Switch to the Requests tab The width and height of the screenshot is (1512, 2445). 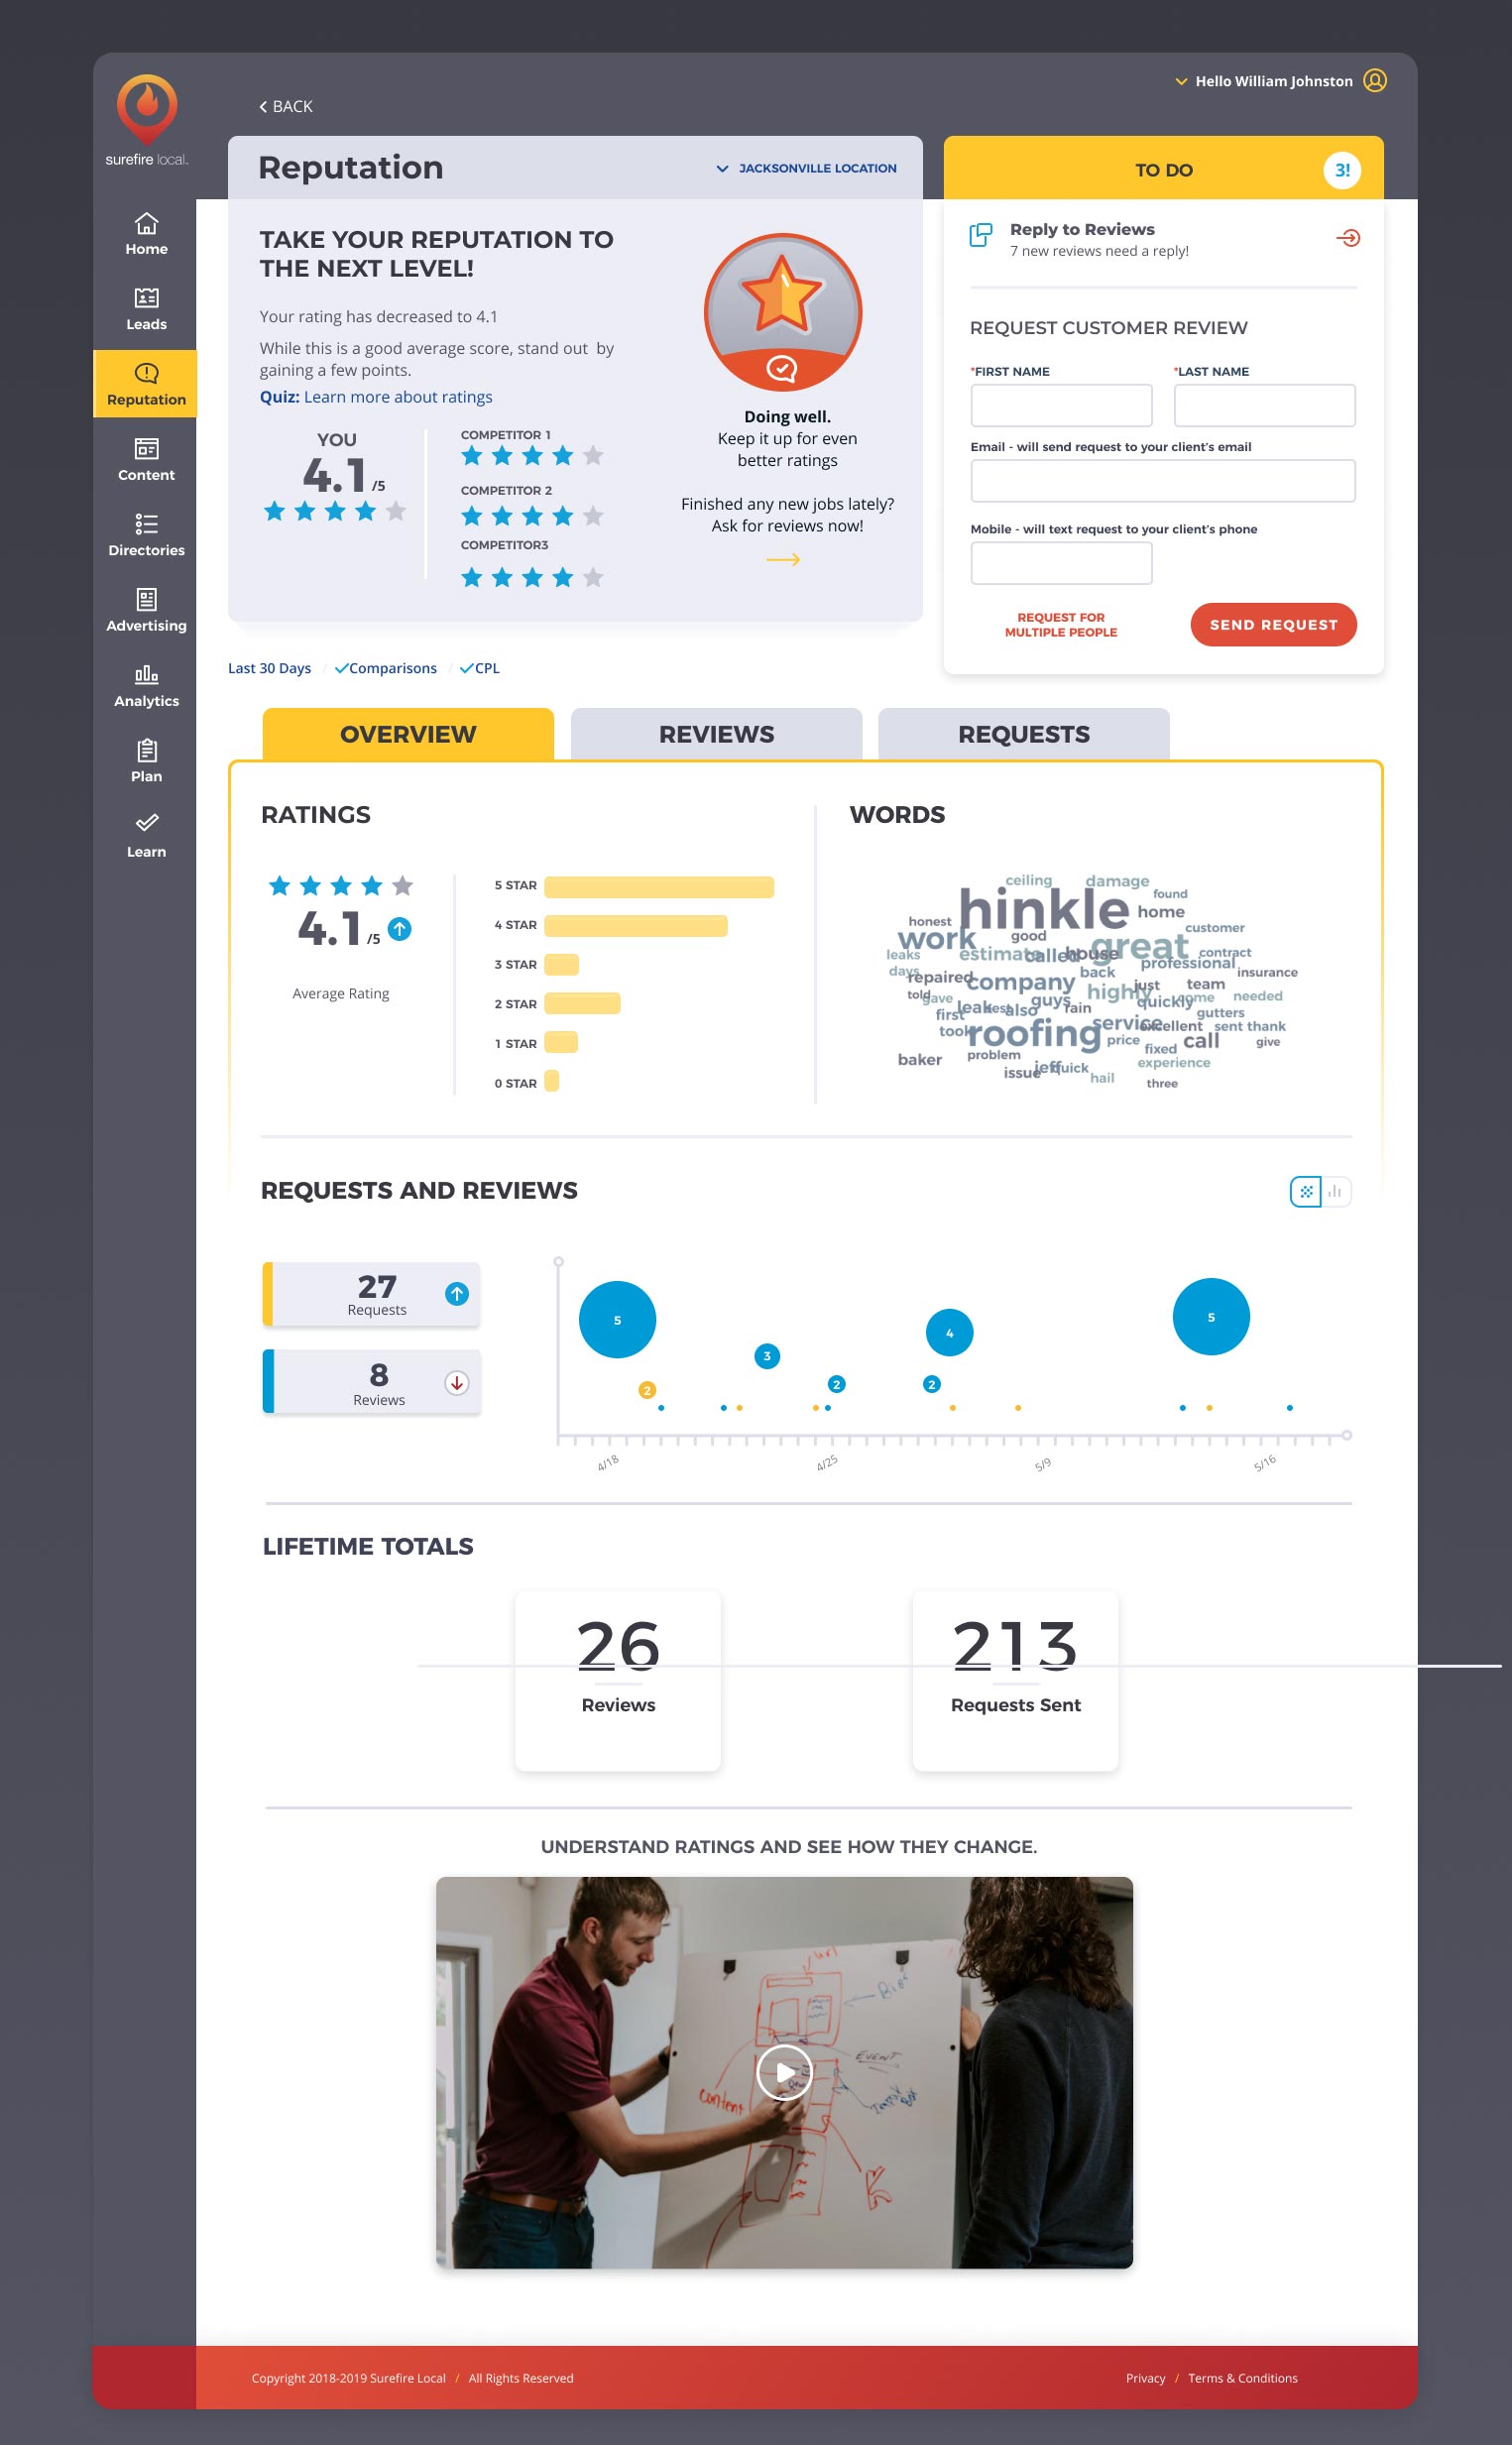[1023, 734]
